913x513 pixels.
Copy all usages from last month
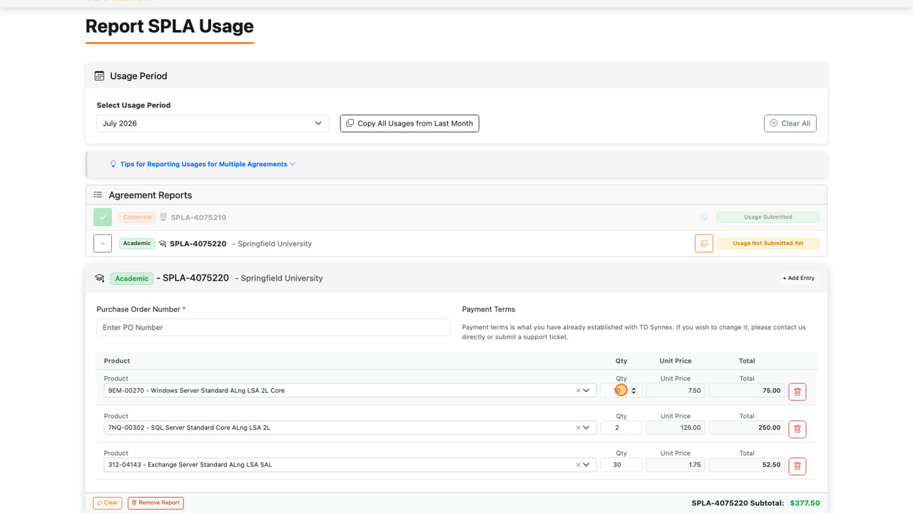(x=409, y=123)
